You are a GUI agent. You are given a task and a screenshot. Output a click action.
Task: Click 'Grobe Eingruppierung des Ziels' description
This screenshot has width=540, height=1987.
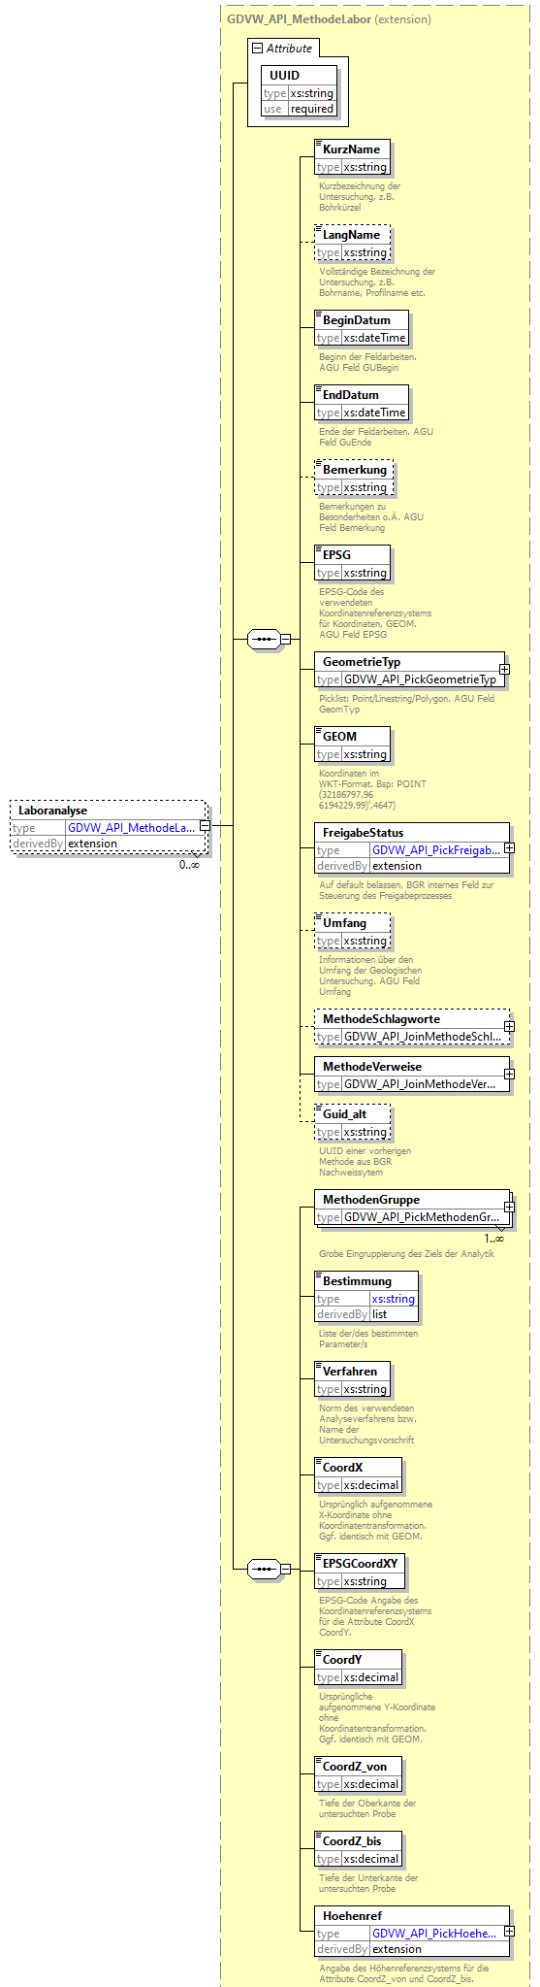click(x=406, y=1254)
